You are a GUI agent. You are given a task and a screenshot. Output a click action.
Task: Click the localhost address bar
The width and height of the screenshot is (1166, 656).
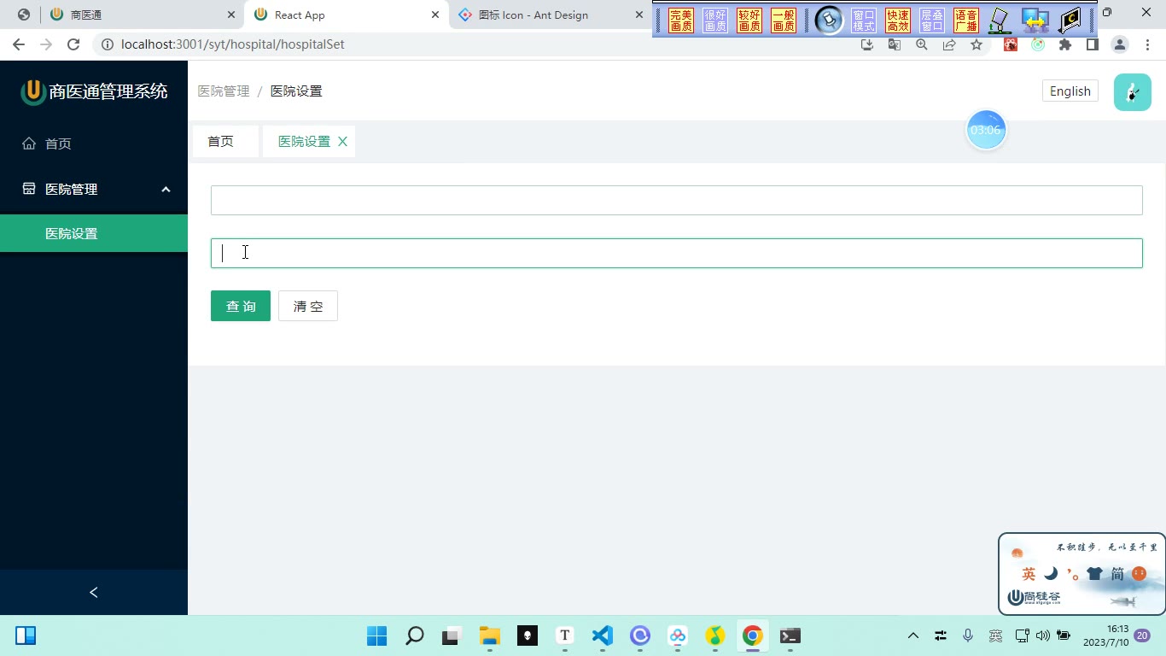point(478,44)
